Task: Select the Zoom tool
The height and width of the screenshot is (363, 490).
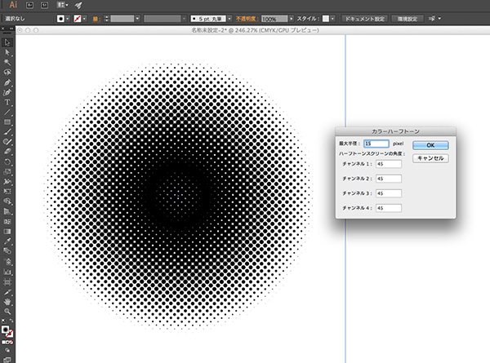Action: tap(7, 311)
